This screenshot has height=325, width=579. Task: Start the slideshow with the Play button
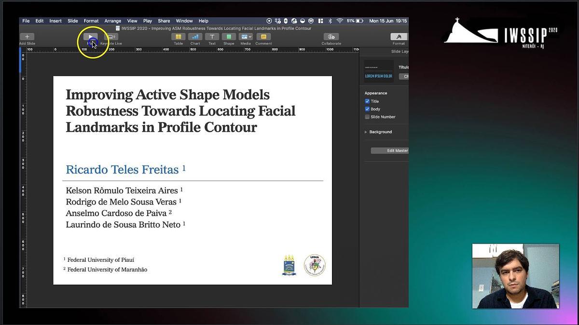coord(90,37)
